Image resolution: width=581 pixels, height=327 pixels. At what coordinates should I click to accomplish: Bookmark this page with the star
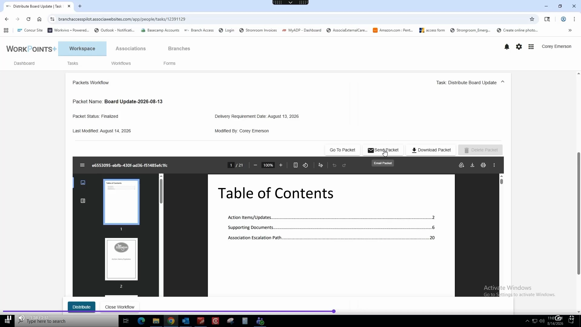(532, 19)
